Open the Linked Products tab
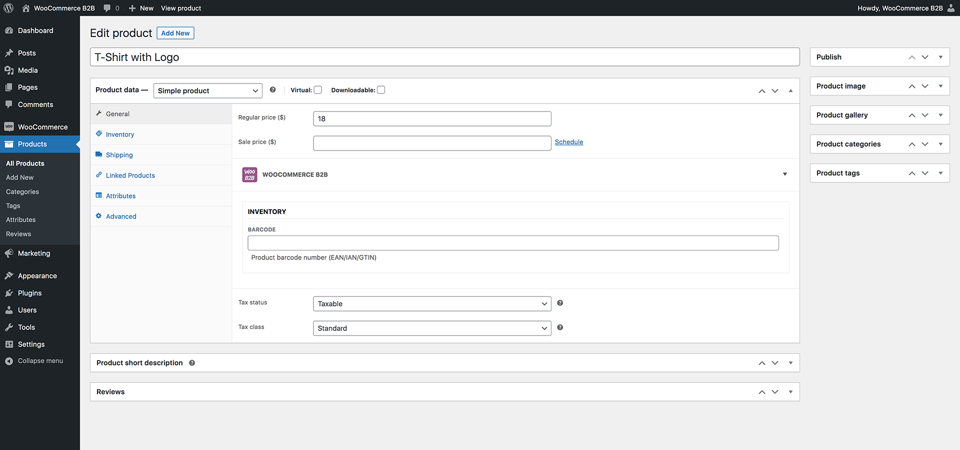The height and width of the screenshot is (450, 960). click(x=130, y=175)
